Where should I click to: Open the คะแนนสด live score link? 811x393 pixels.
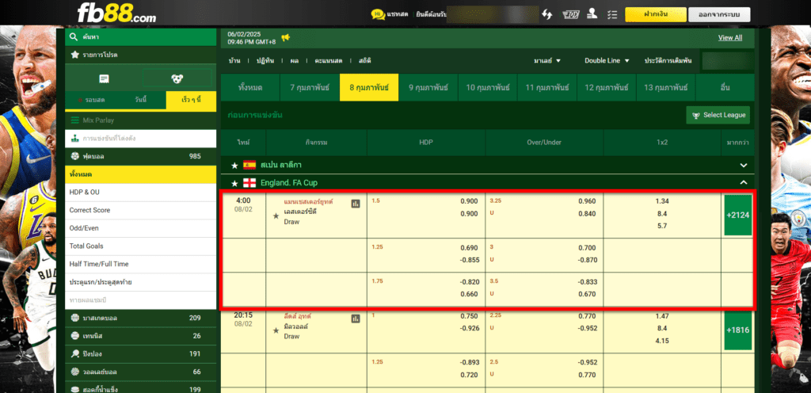tap(329, 60)
